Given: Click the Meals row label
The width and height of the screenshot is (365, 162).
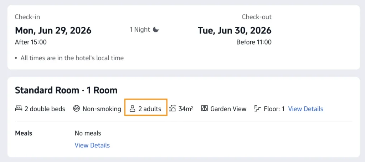Looking at the screenshot, I should 24,133.
